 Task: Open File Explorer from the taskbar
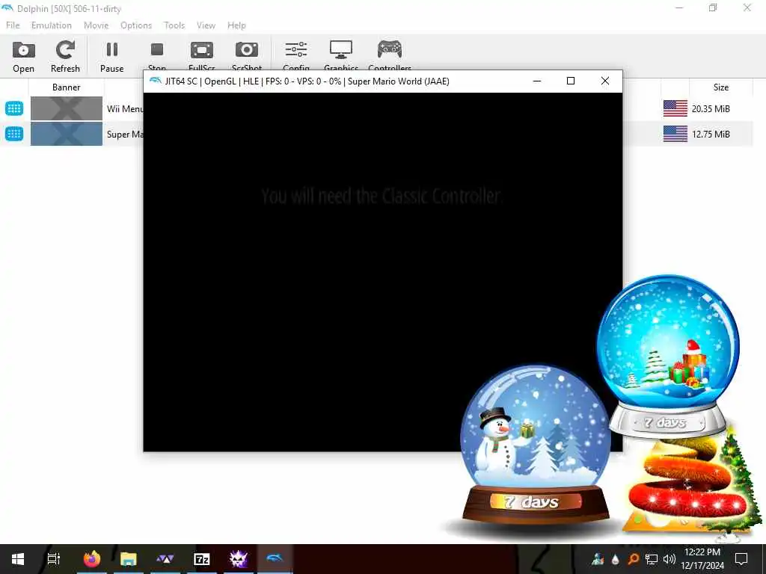click(x=129, y=559)
